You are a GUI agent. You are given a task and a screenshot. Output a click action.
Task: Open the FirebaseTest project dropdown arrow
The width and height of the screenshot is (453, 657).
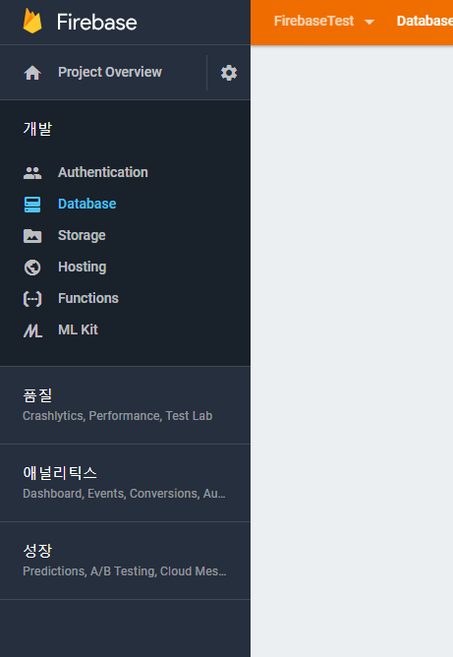369,22
